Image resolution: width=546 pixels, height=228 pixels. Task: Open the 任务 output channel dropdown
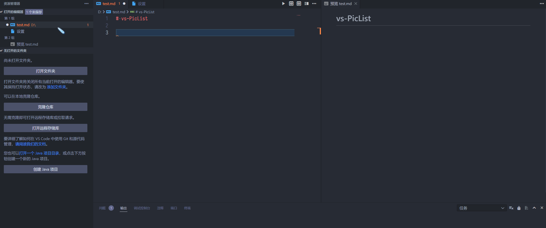[482, 208]
